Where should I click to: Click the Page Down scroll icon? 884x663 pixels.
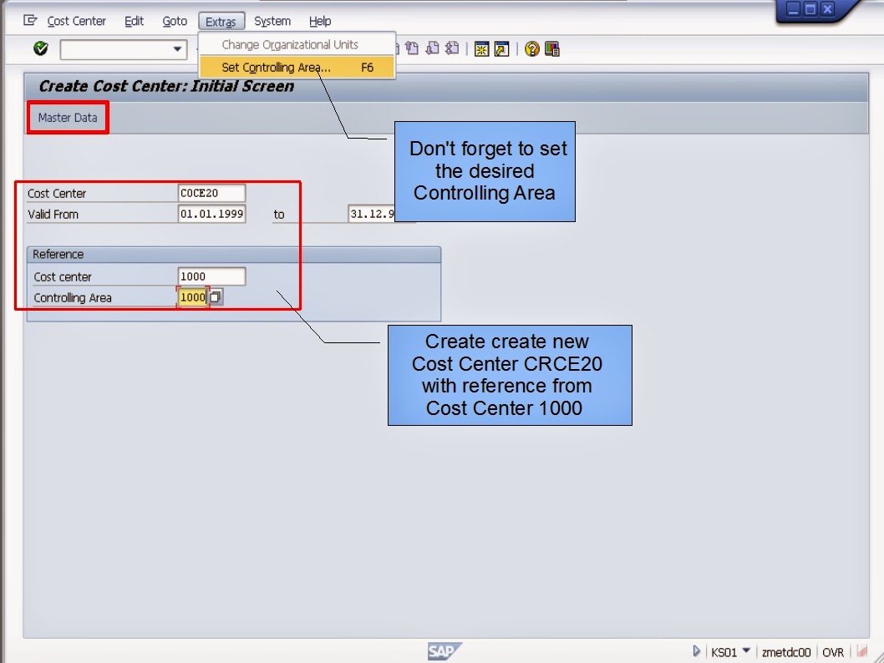pos(433,49)
